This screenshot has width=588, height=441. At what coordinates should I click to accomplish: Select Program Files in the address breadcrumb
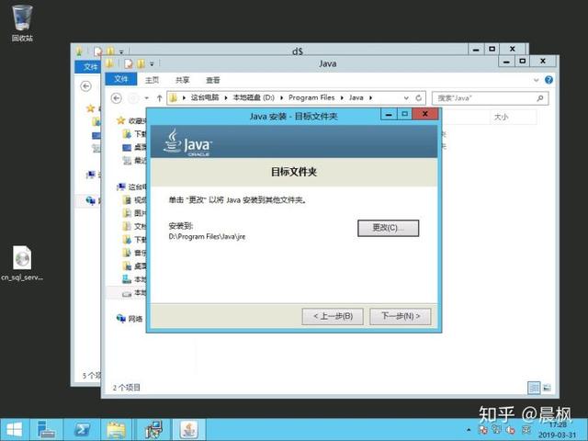311,98
